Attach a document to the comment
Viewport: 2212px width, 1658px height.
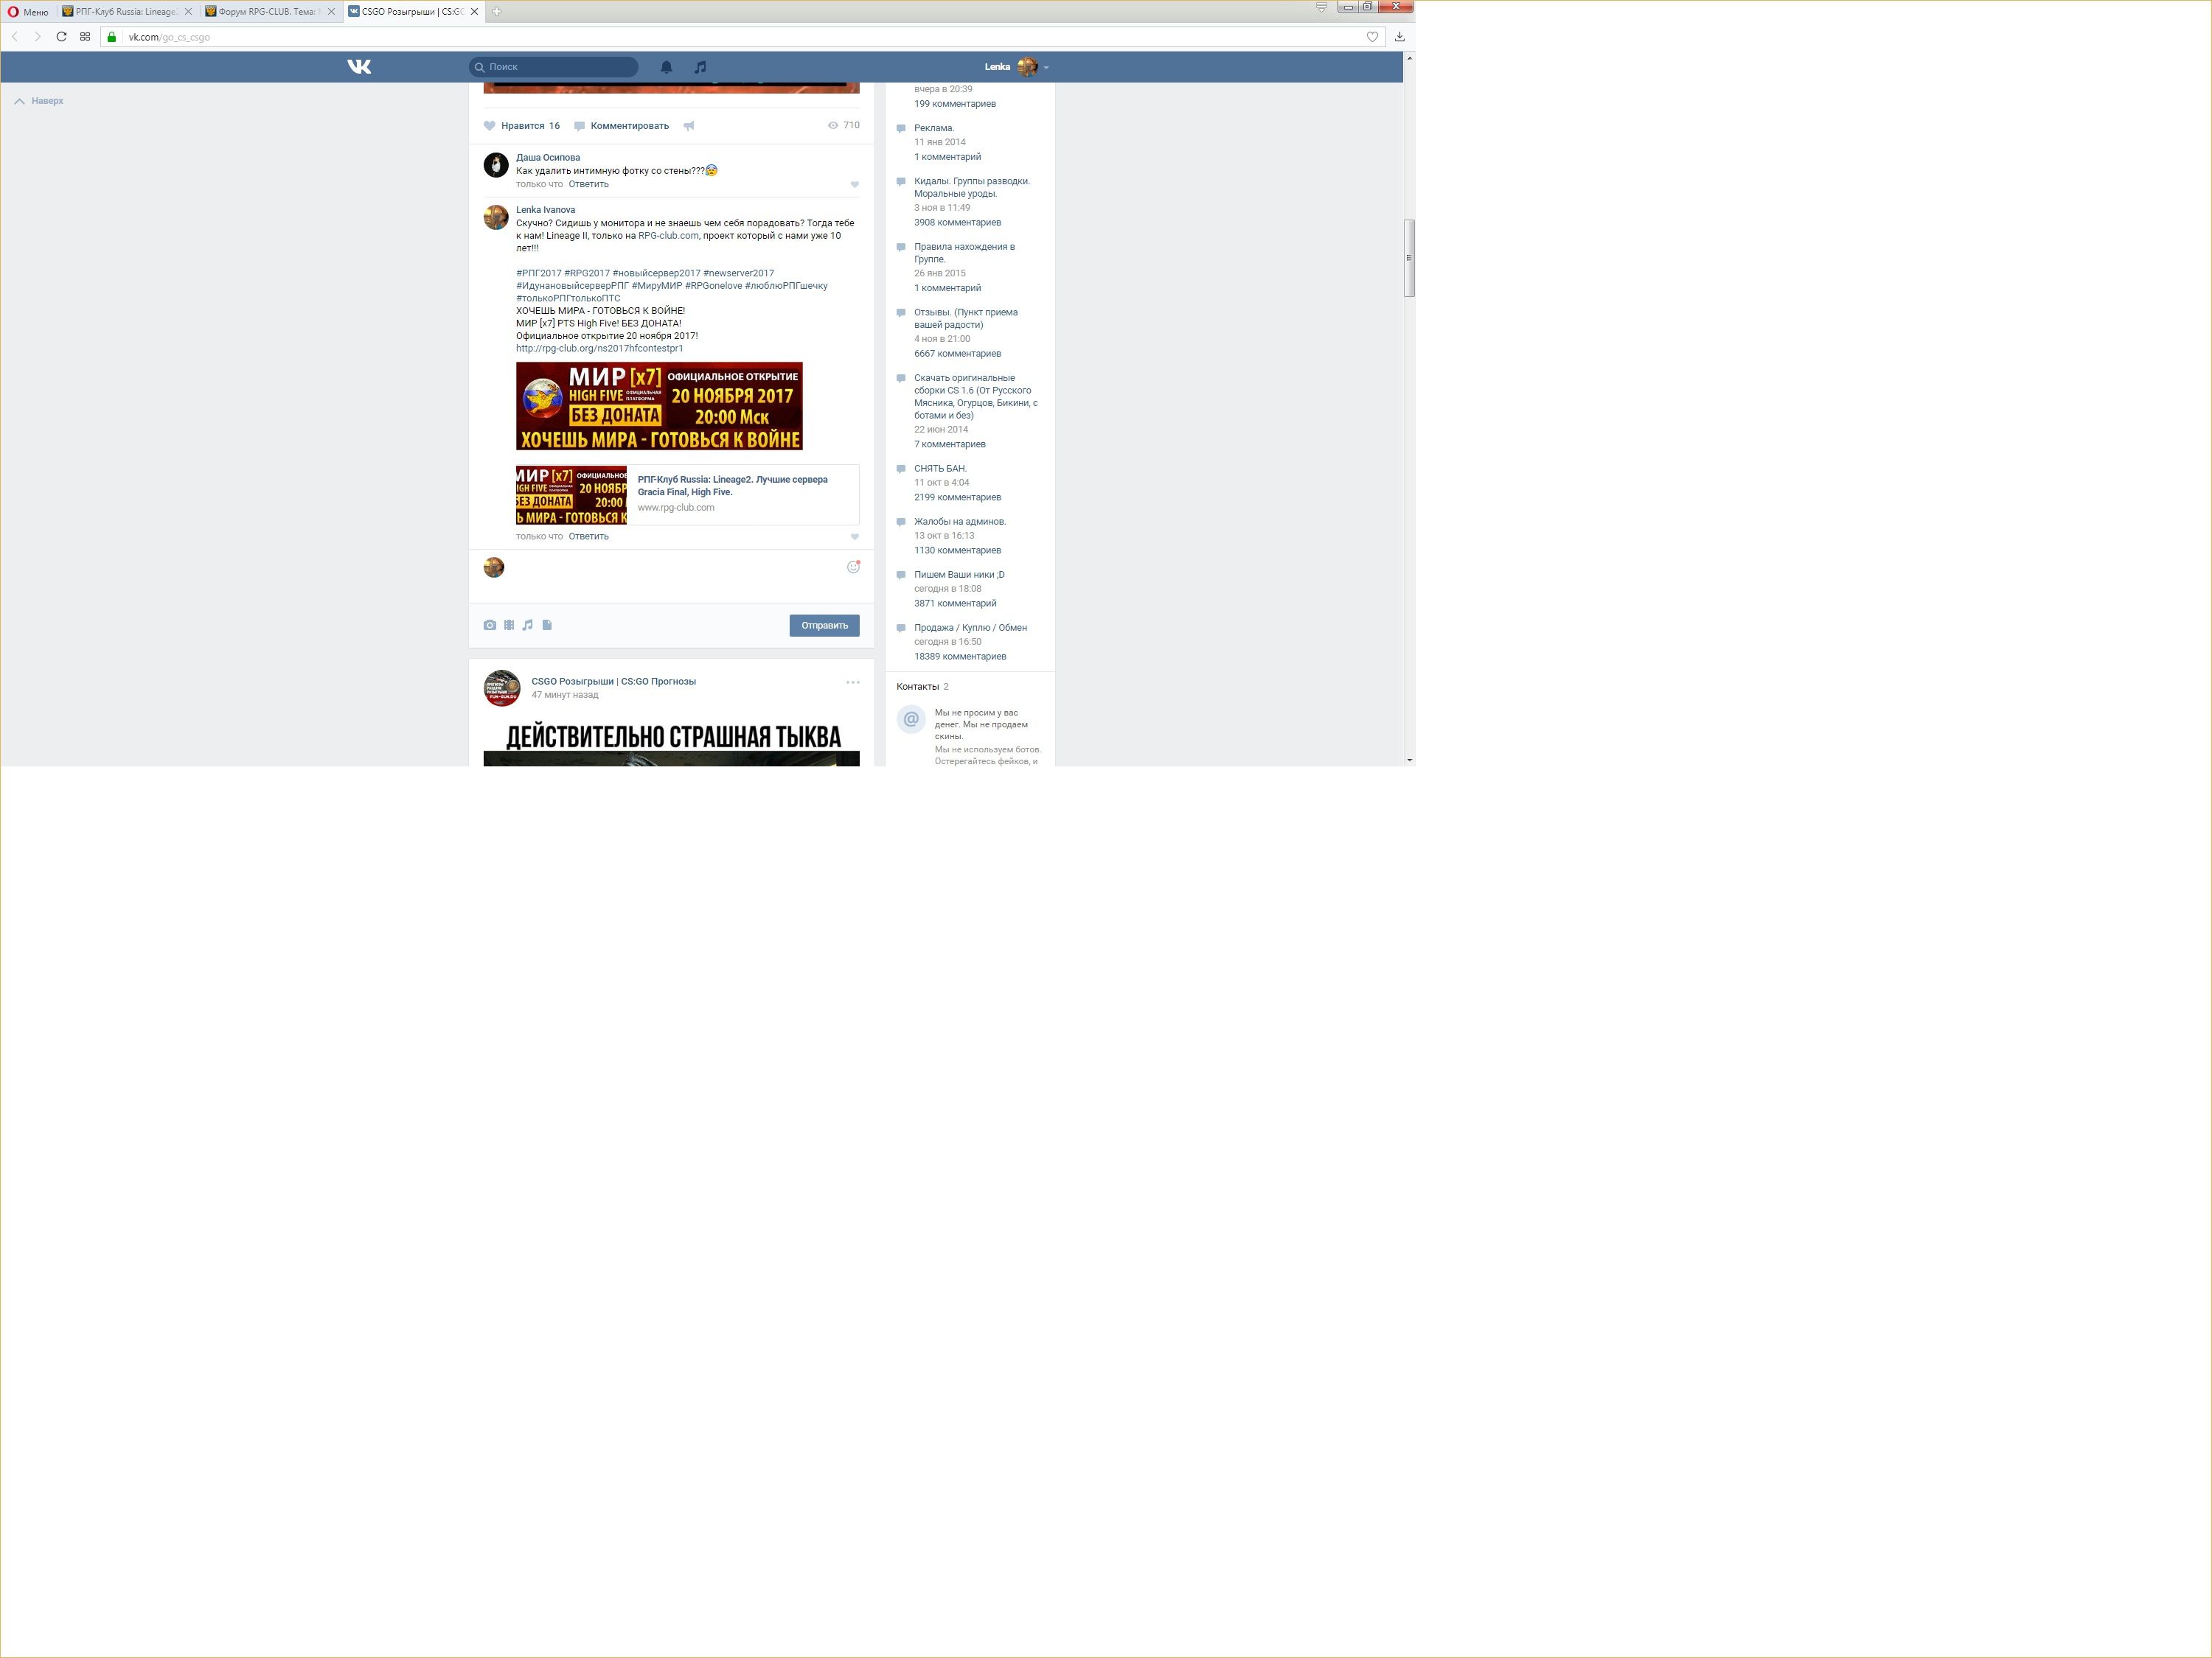(x=547, y=626)
